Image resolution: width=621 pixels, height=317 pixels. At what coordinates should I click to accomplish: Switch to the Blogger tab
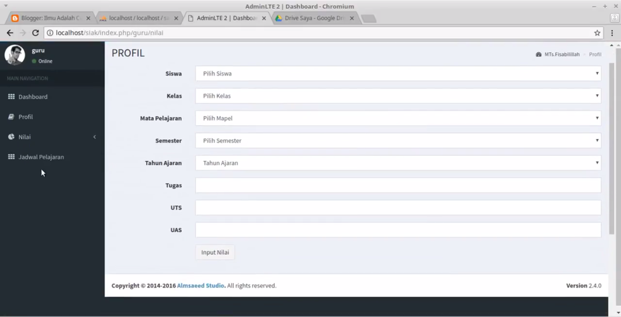coord(51,18)
